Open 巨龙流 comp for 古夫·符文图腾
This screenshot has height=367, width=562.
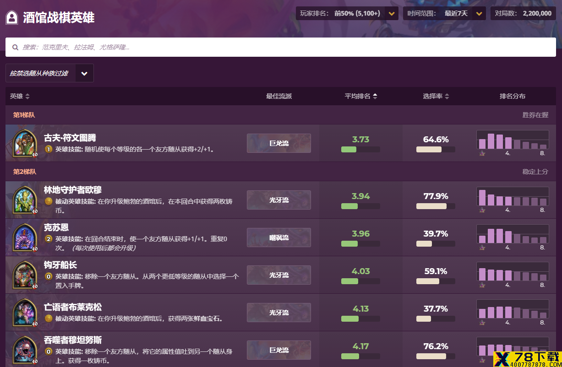(x=279, y=143)
